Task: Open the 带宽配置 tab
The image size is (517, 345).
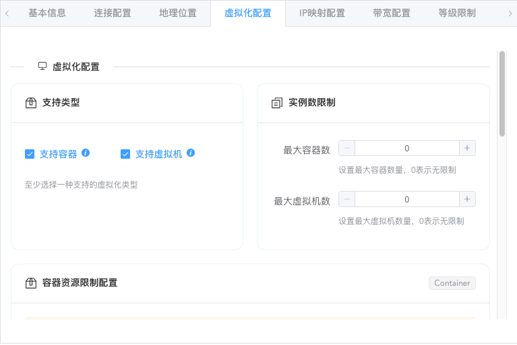Action: pos(392,13)
